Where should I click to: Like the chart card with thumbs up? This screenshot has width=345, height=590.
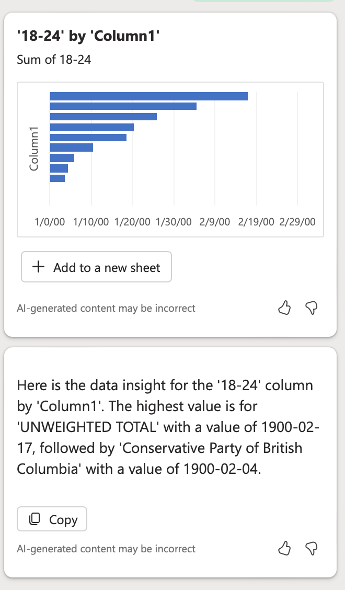pos(284,308)
